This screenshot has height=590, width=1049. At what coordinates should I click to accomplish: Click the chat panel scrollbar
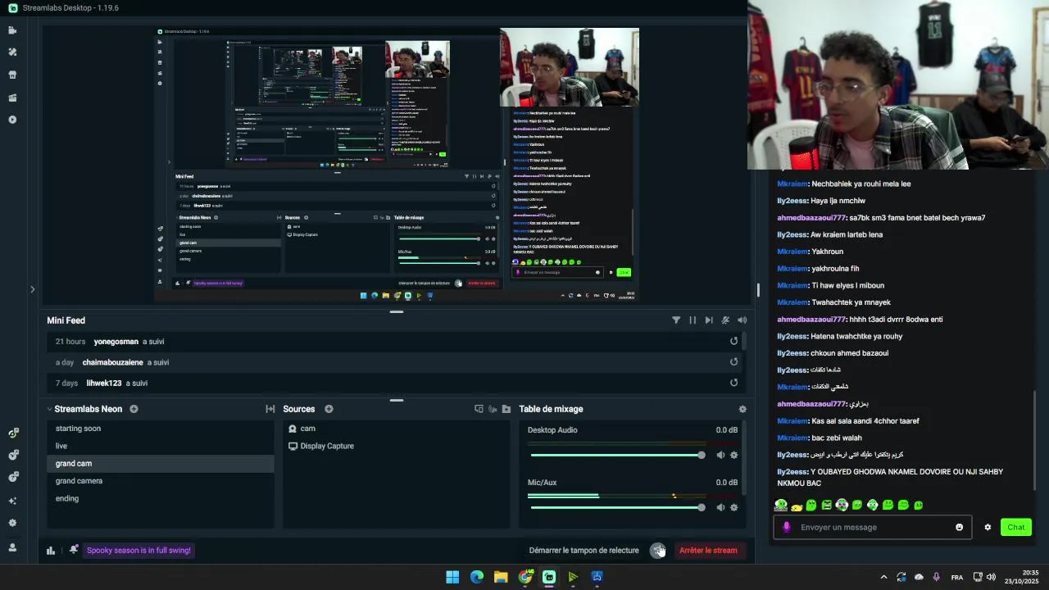tap(1035, 438)
